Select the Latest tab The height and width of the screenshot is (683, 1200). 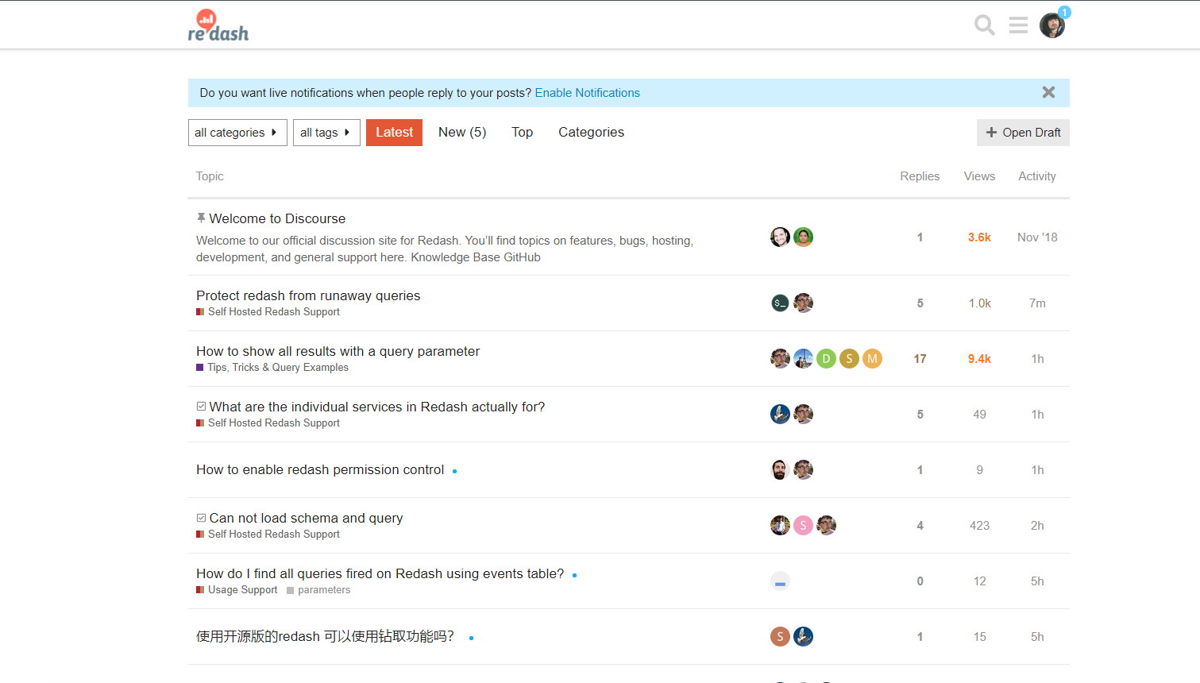(x=394, y=133)
